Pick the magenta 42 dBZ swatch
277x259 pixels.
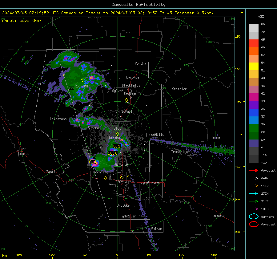point(254,97)
